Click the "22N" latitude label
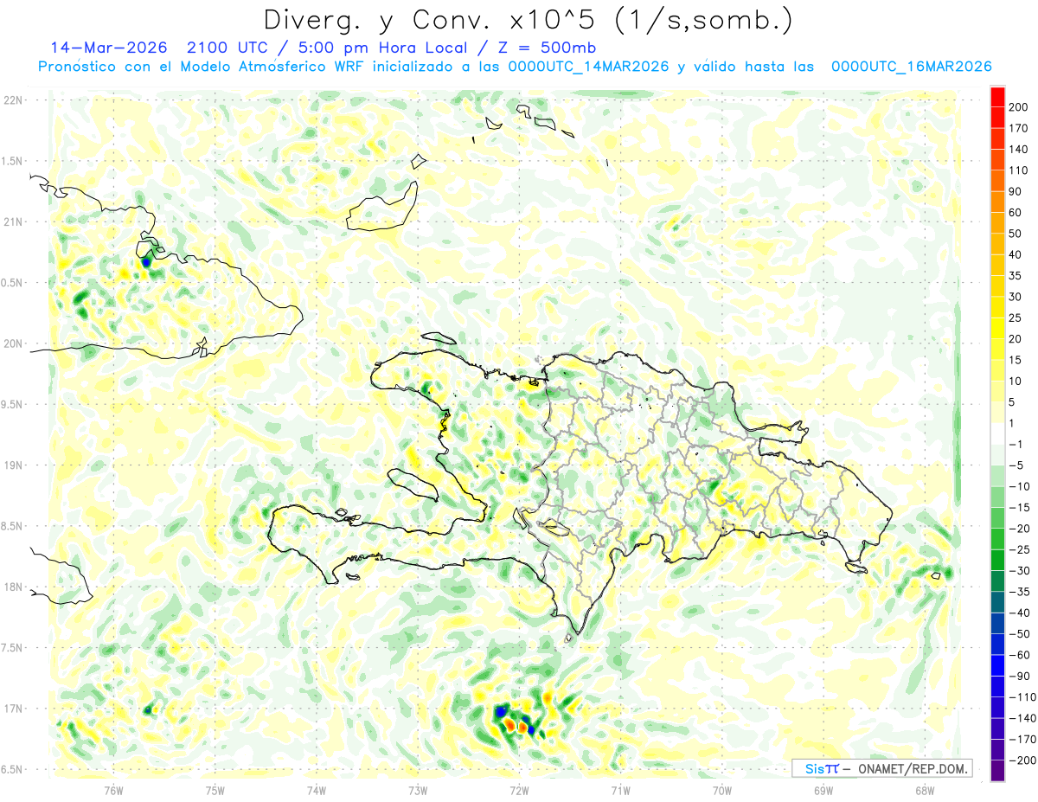The height and width of the screenshot is (802, 1038). click(x=13, y=100)
